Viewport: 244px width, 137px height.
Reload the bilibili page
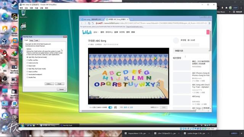point(89,23)
